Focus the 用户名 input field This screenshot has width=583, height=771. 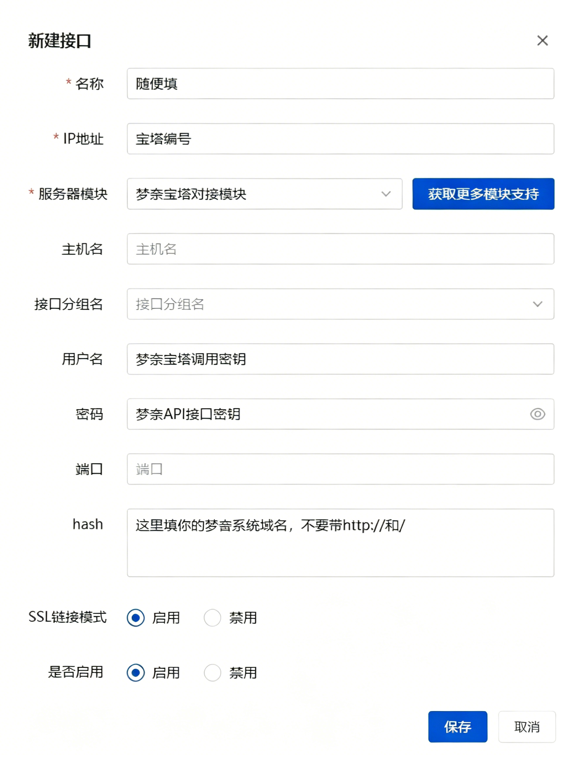pyautogui.click(x=340, y=359)
